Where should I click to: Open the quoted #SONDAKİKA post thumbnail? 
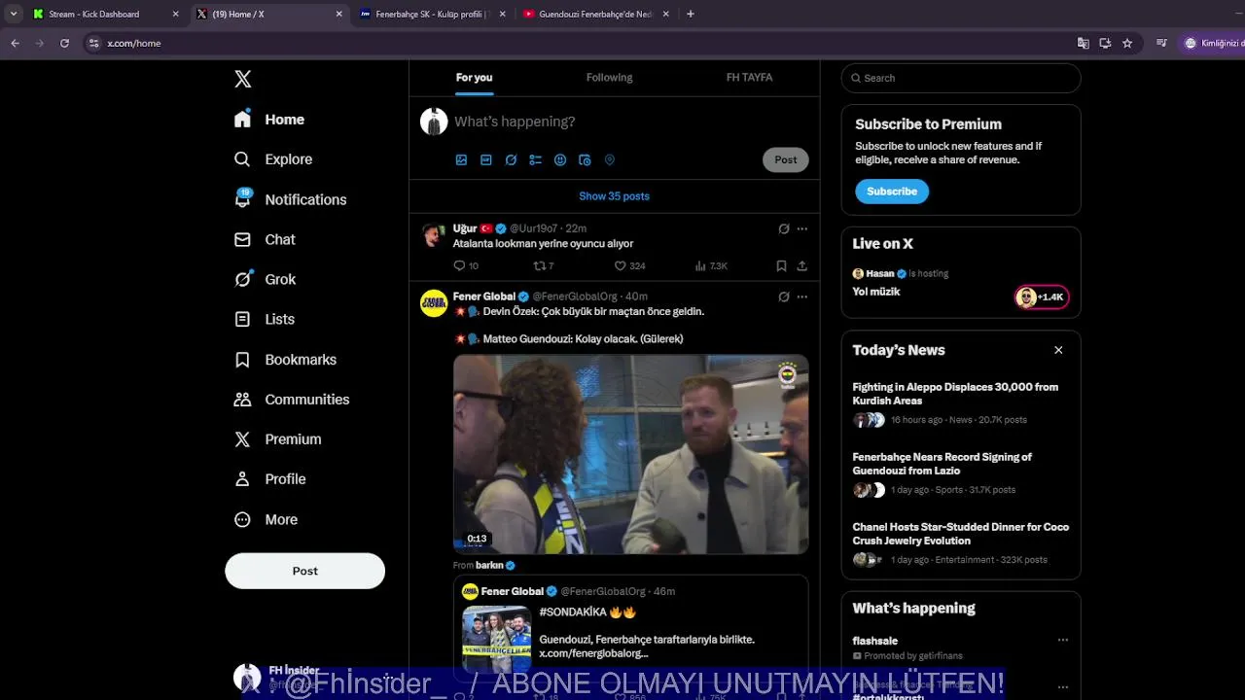497,639
